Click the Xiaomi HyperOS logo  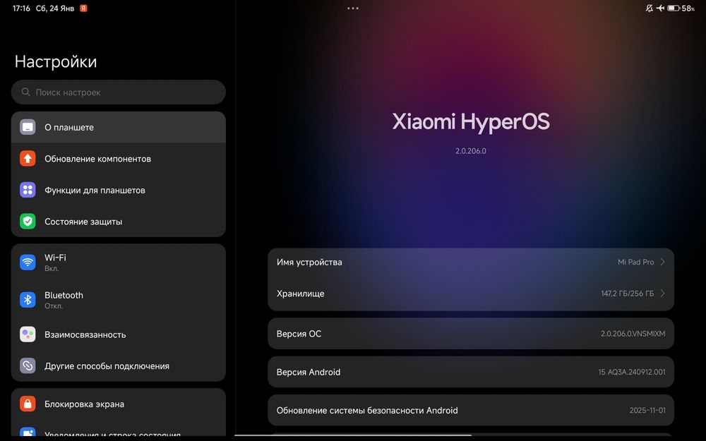[x=471, y=122]
